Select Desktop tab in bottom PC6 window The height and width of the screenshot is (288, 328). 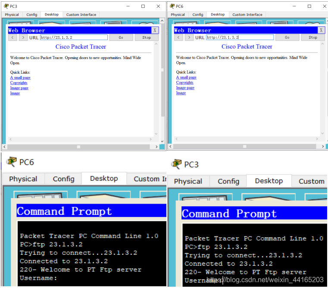tap(104, 179)
